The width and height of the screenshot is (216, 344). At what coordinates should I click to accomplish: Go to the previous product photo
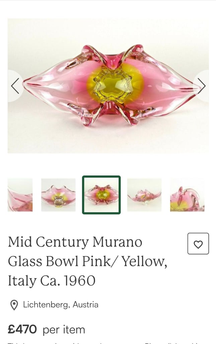15,86
